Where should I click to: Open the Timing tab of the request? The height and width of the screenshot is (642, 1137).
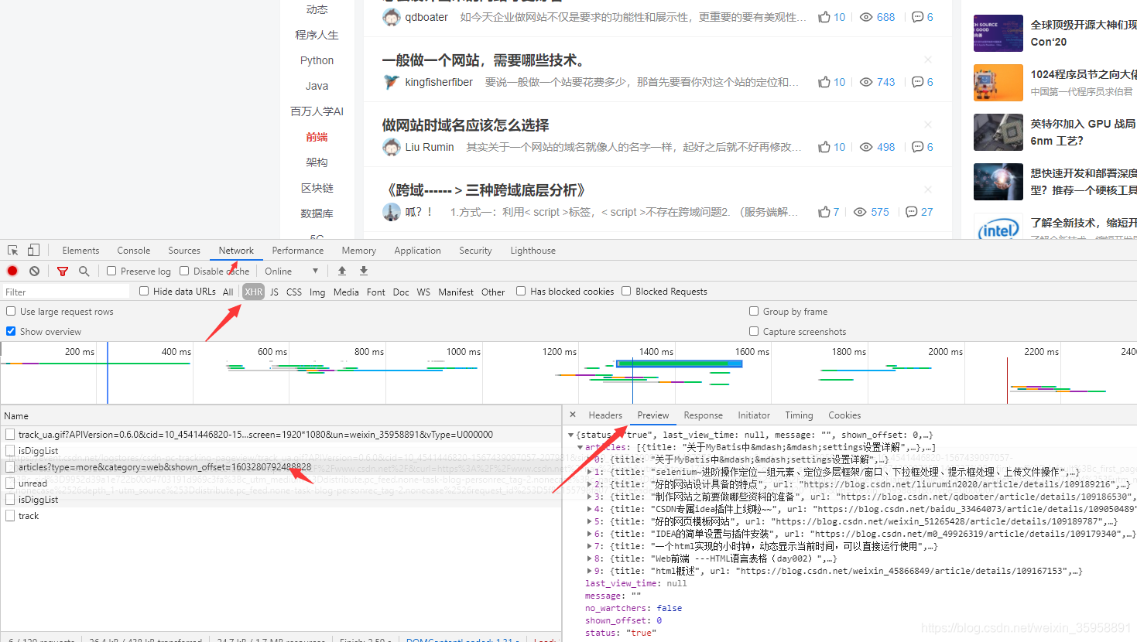(x=799, y=415)
